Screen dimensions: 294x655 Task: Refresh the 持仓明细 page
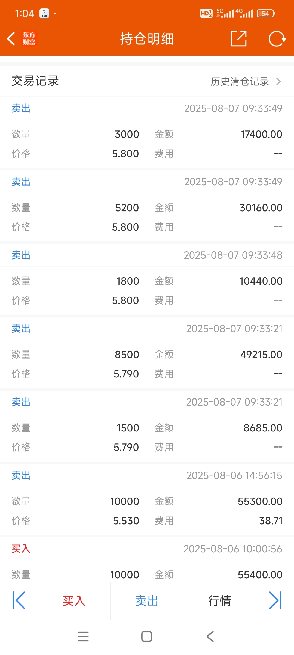pos(277,39)
